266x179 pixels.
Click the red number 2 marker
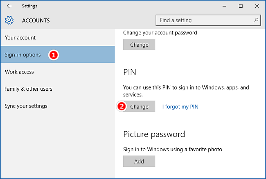(122, 106)
